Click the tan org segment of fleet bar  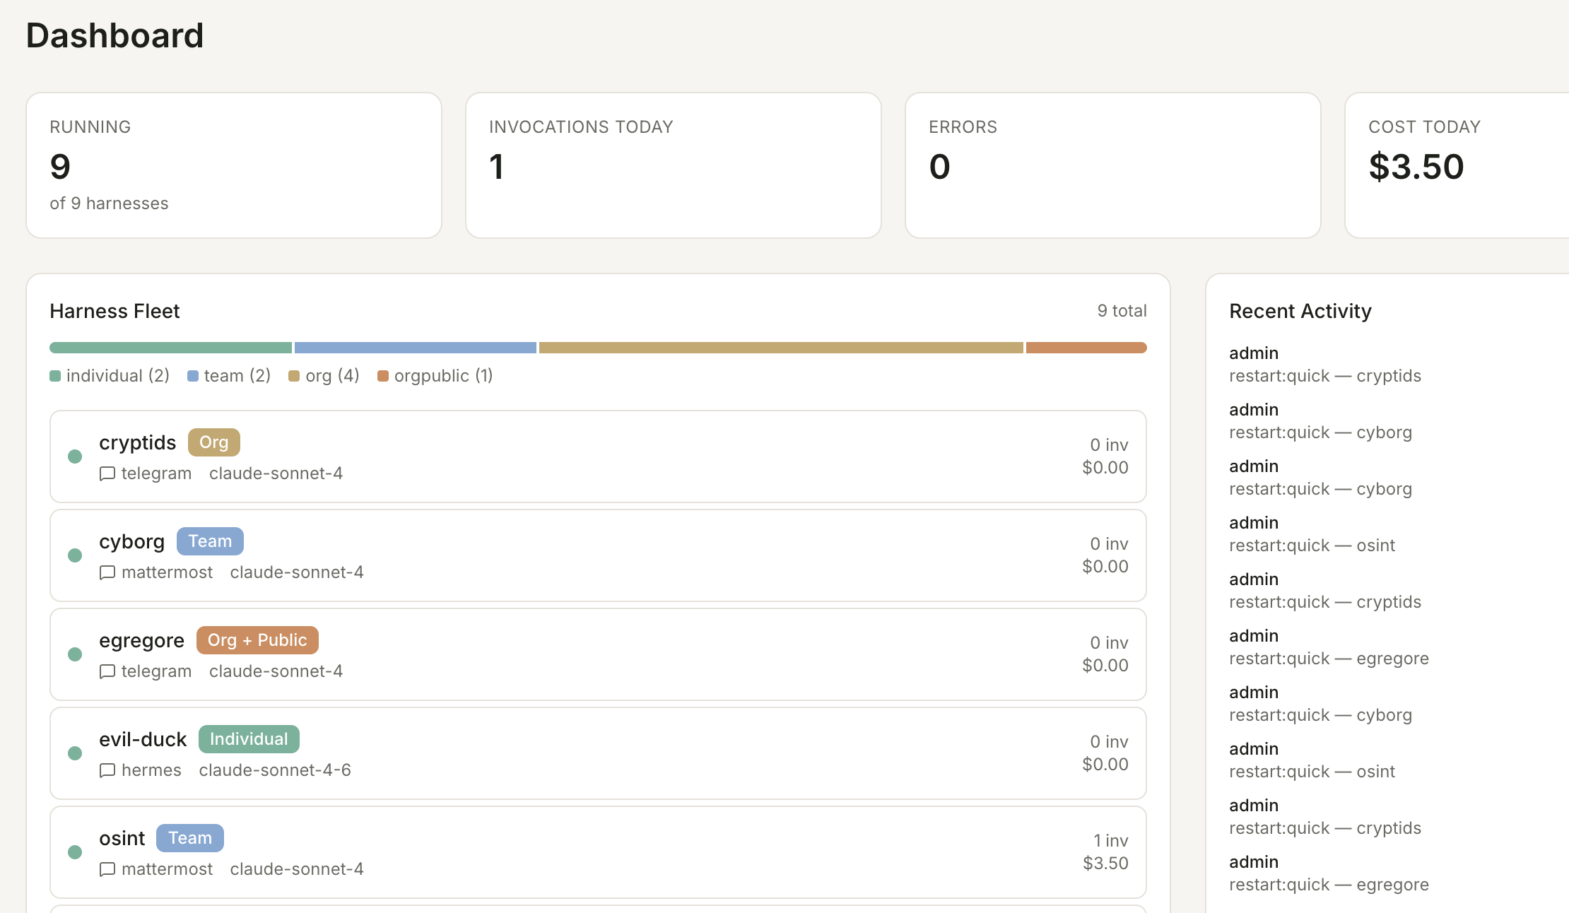781,348
